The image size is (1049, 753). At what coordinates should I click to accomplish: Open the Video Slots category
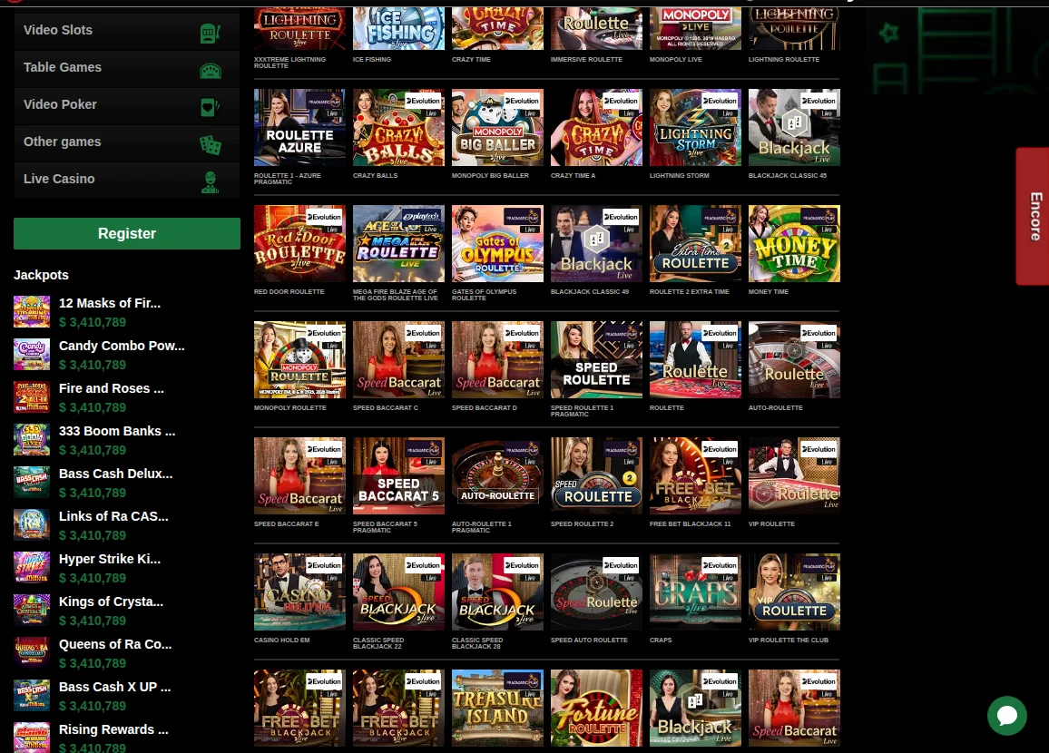pos(126,31)
